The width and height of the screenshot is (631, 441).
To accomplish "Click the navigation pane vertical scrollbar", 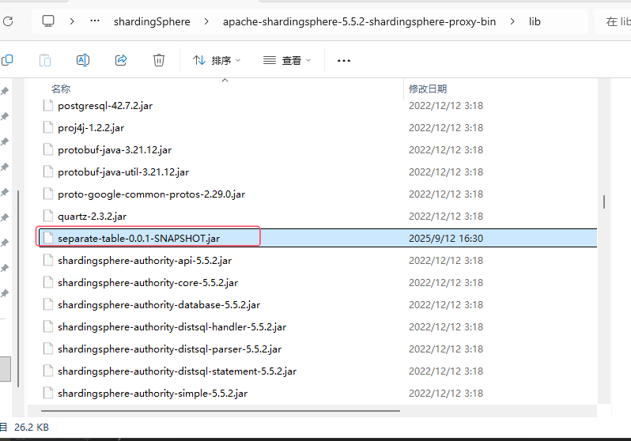I will pos(18,289).
